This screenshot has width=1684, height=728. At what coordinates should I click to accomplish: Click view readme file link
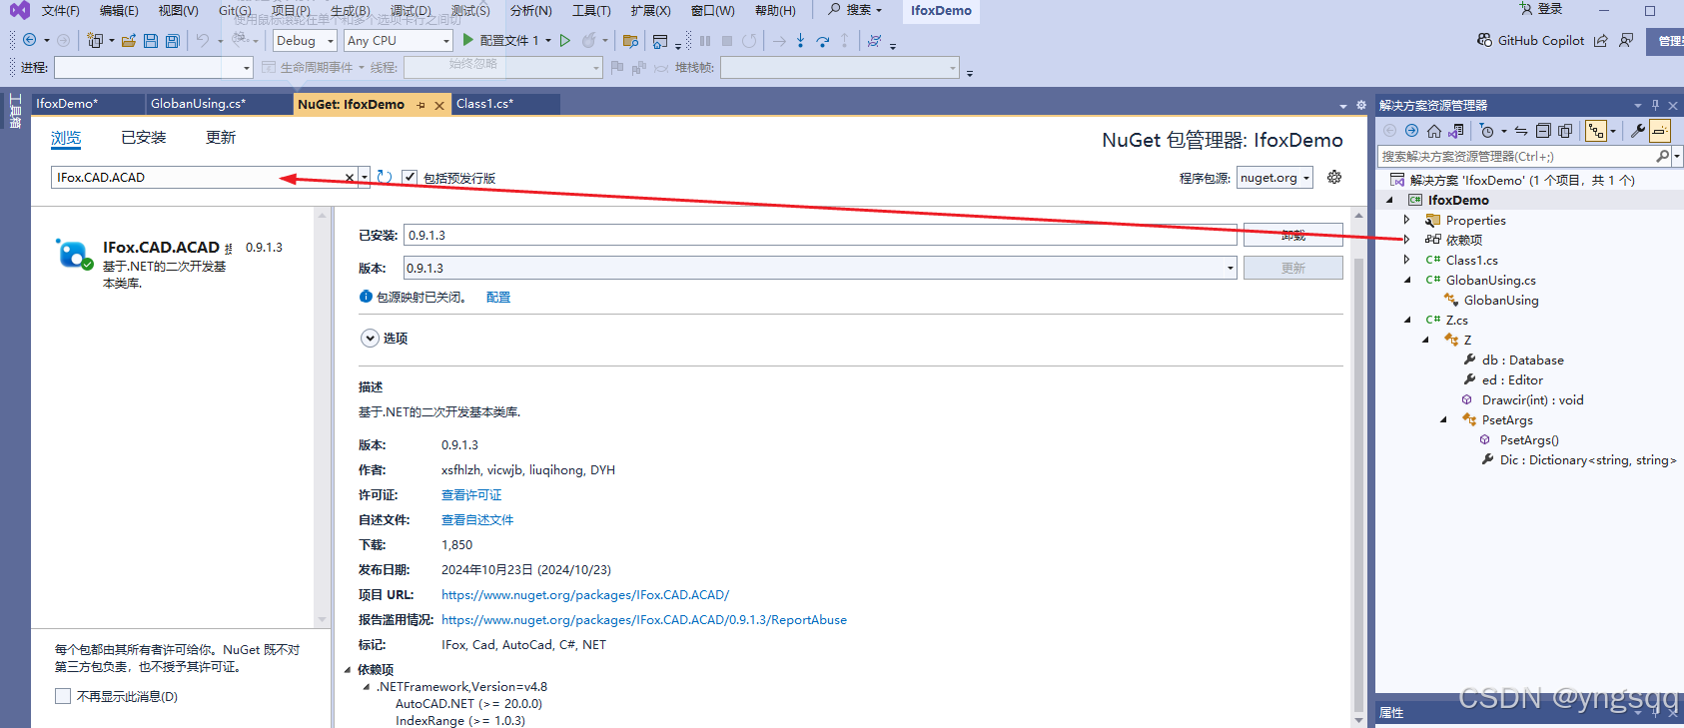477,520
